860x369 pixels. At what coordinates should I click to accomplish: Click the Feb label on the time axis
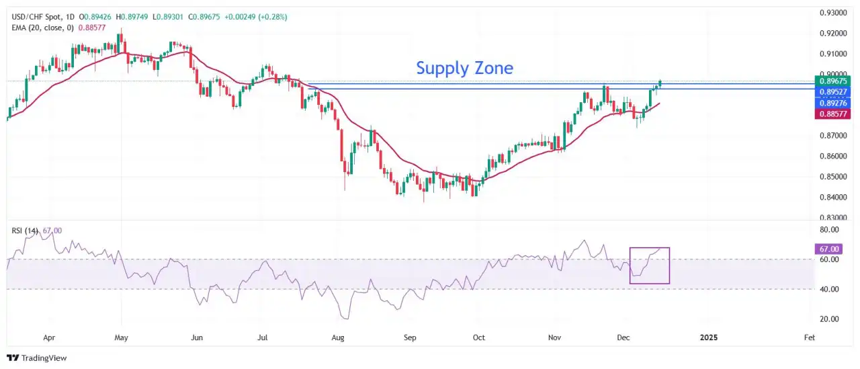pos(810,337)
